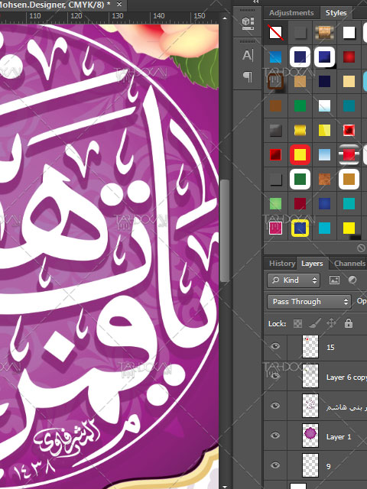This screenshot has width=367, height=489.
Task: Apply the plain yellow style in bottom row
Action: pos(349,228)
